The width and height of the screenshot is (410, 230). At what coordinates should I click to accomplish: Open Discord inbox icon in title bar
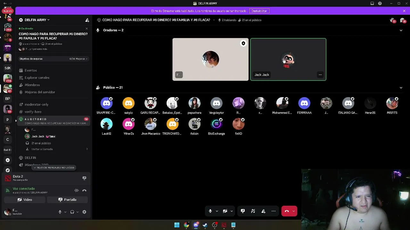(372, 4)
